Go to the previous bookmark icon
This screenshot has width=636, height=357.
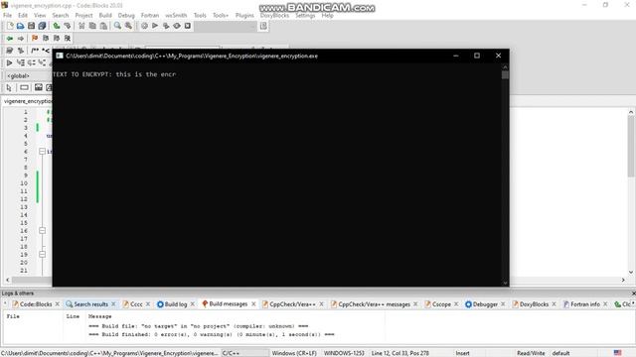(x=46, y=38)
